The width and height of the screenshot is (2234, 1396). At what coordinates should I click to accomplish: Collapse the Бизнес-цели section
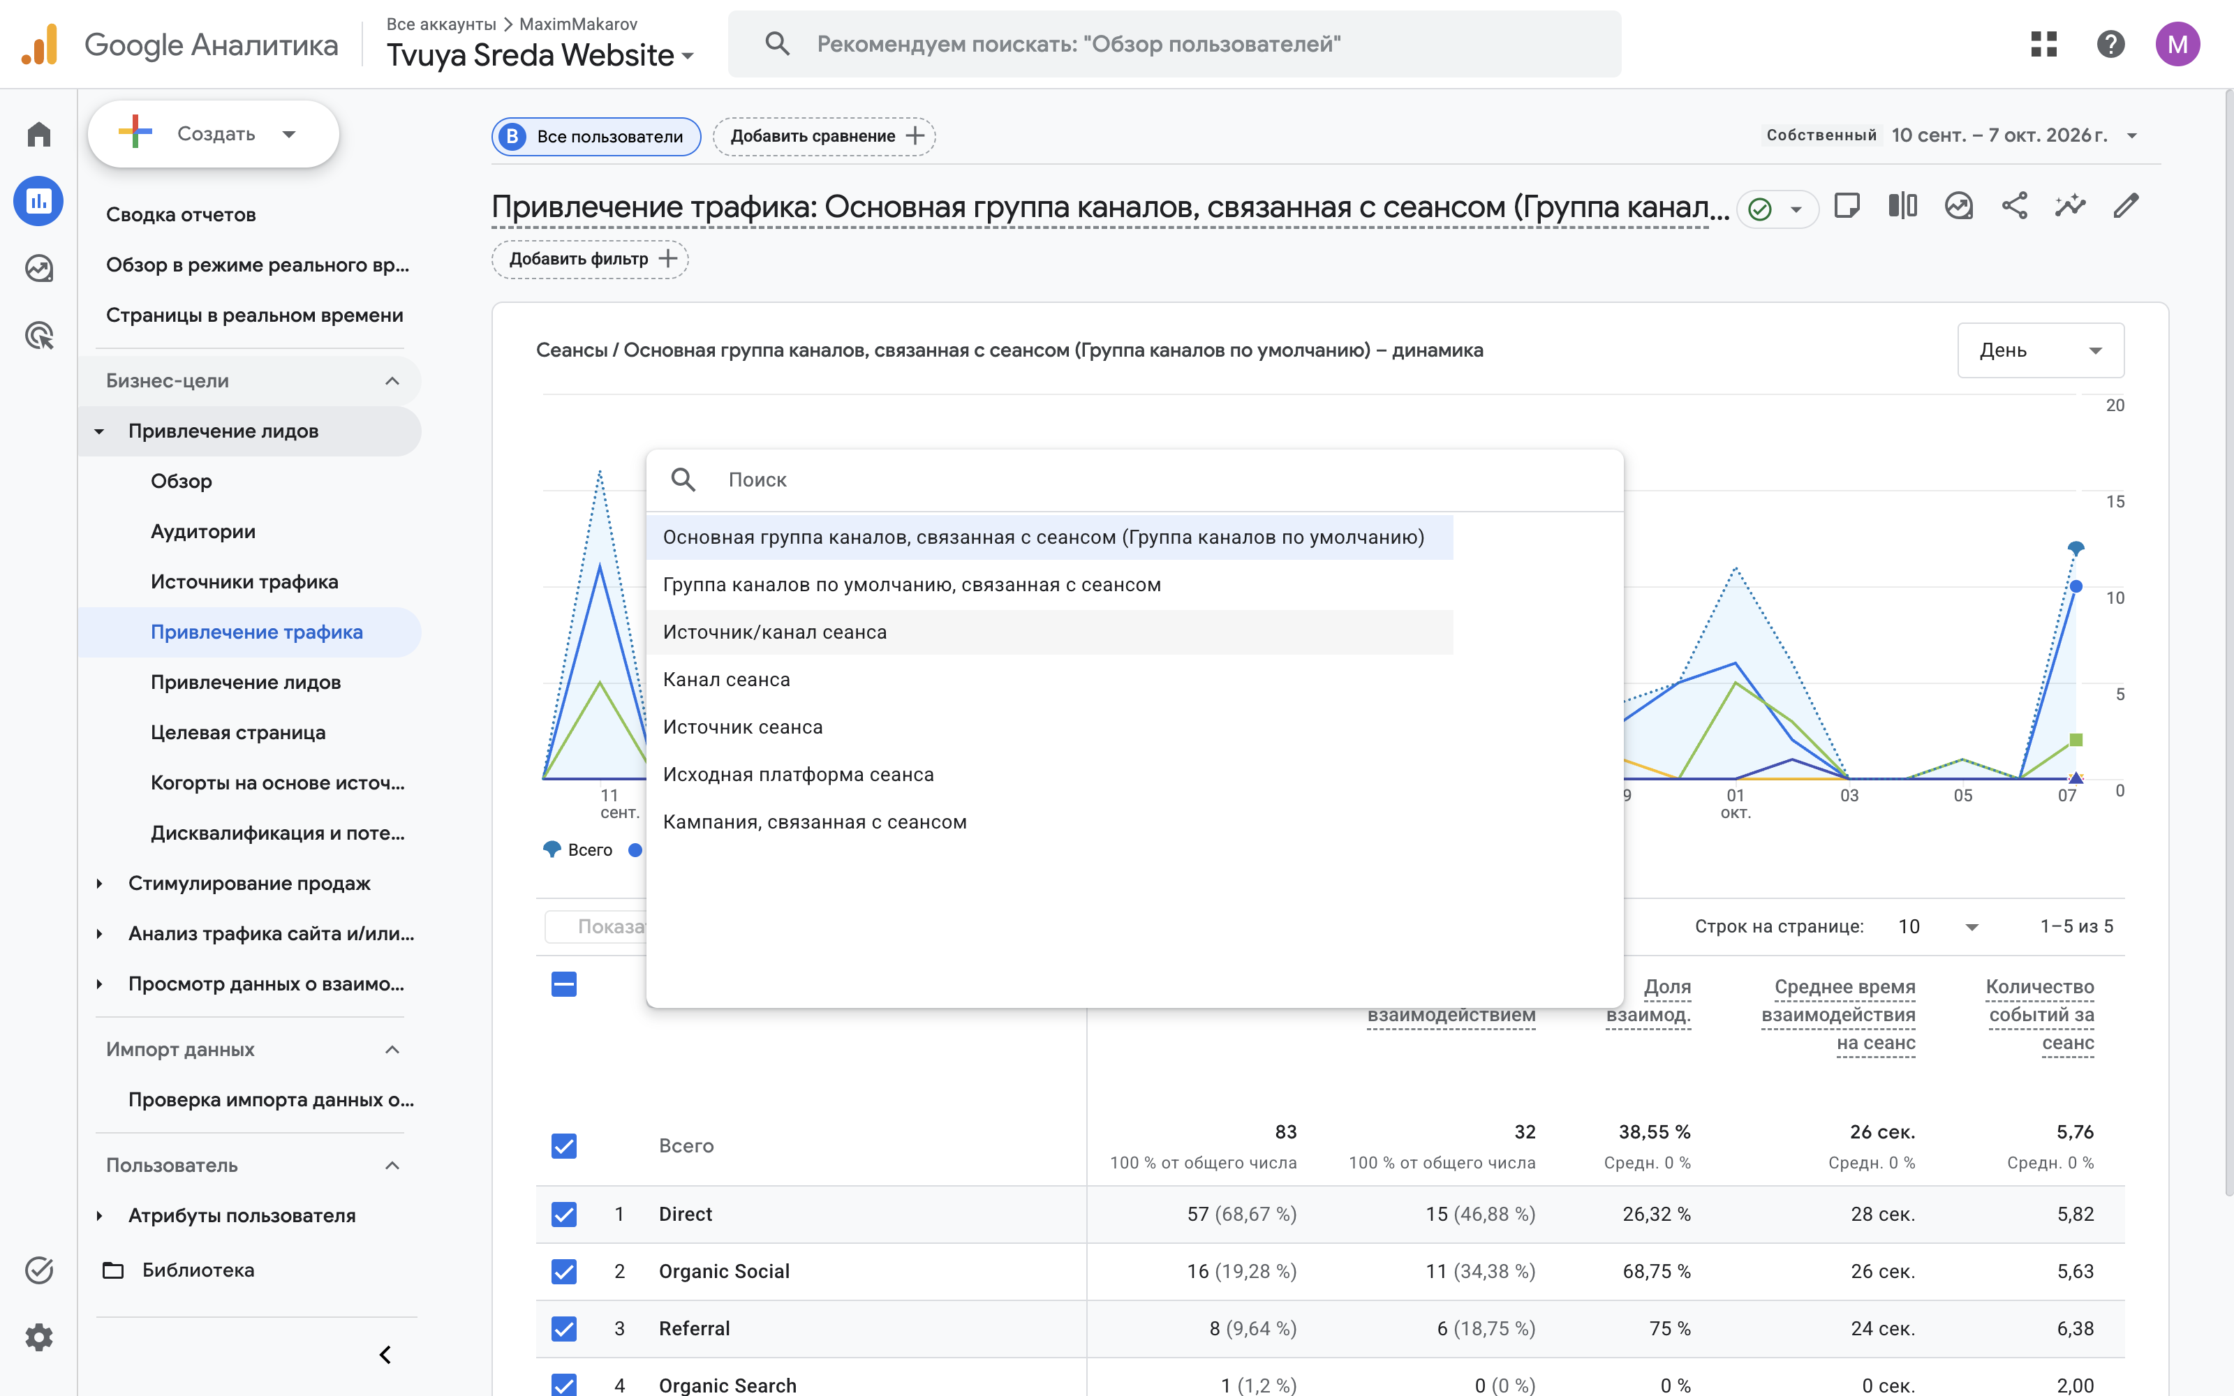(x=250, y=380)
